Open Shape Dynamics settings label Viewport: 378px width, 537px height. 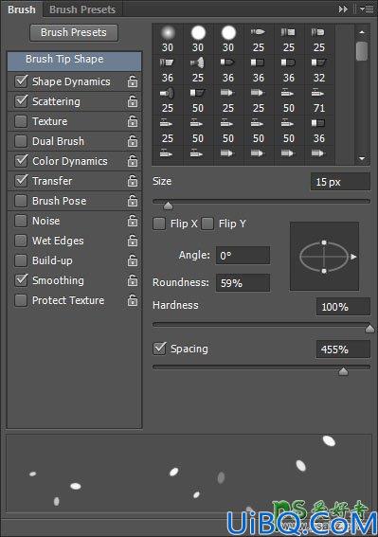[71, 81]
